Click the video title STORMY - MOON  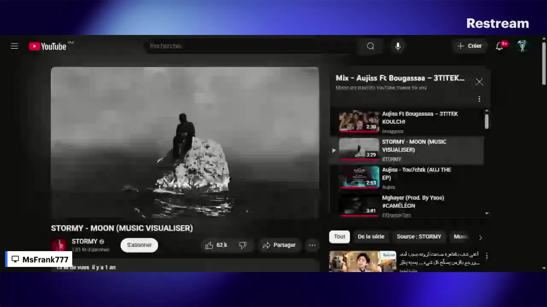pos(122,228)
